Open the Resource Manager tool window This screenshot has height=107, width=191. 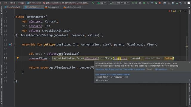click(x=1, y=26)
